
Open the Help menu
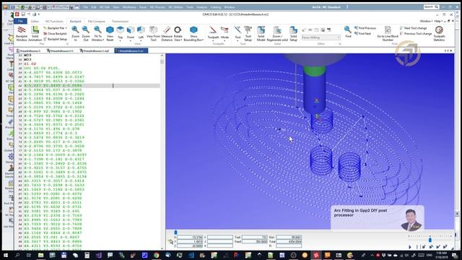[437, 21]
